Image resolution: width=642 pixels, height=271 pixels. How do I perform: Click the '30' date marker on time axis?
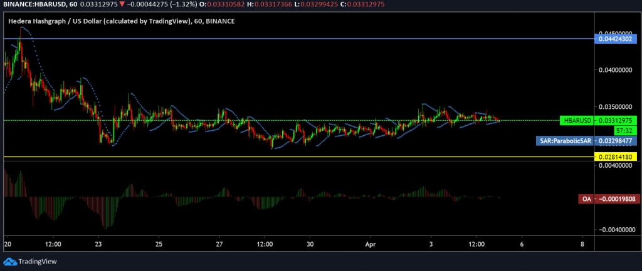[310, 244]
